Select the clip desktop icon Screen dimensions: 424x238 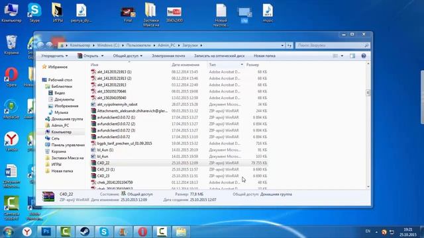(x=244, y=15)
